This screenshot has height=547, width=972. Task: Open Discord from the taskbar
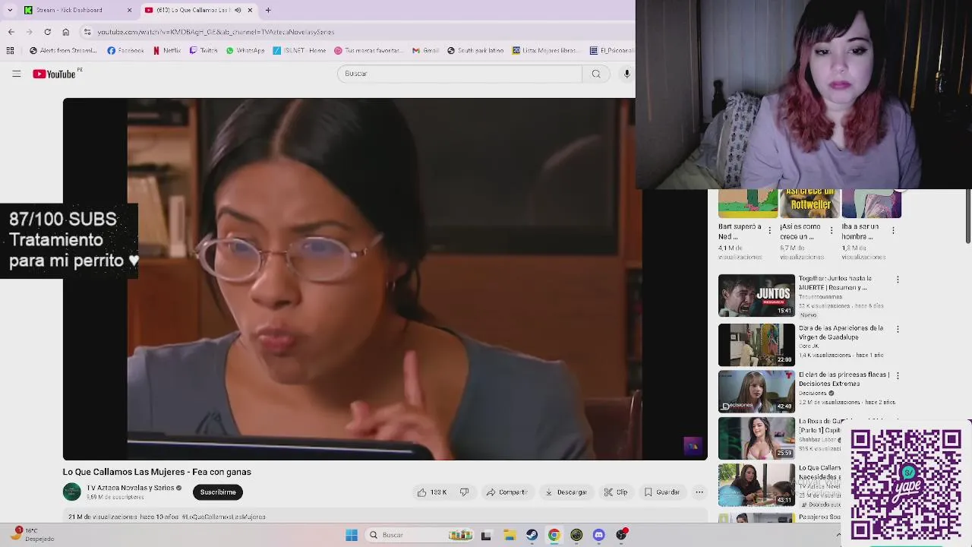[599, 535]
